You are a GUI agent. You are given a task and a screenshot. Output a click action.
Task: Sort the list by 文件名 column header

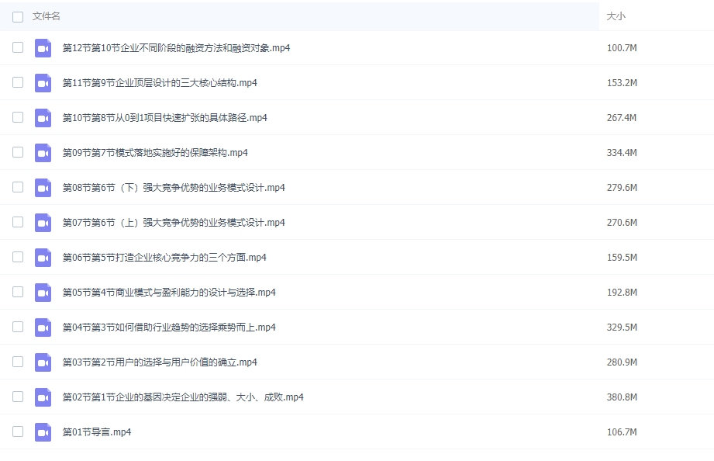point(47,16)
